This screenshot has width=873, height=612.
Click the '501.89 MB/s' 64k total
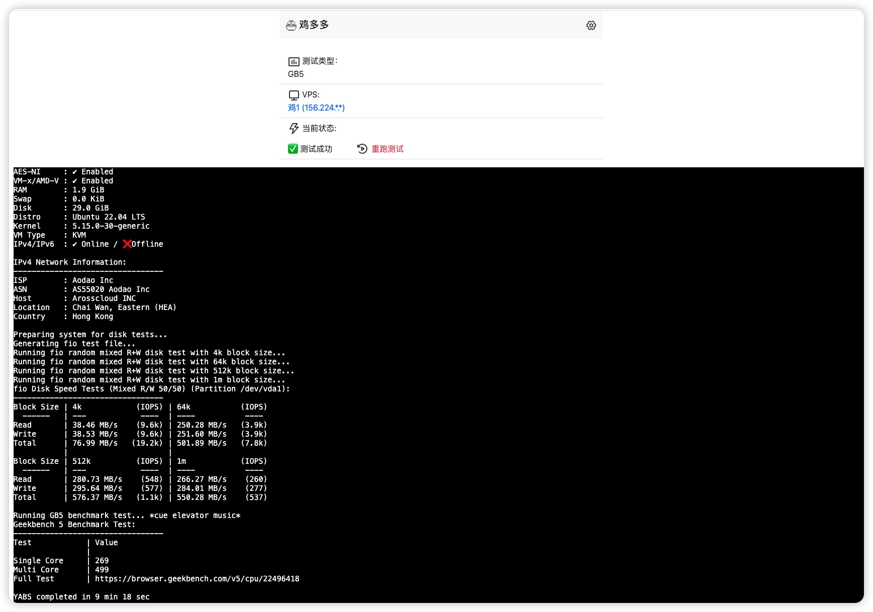[x=202, y=443]
